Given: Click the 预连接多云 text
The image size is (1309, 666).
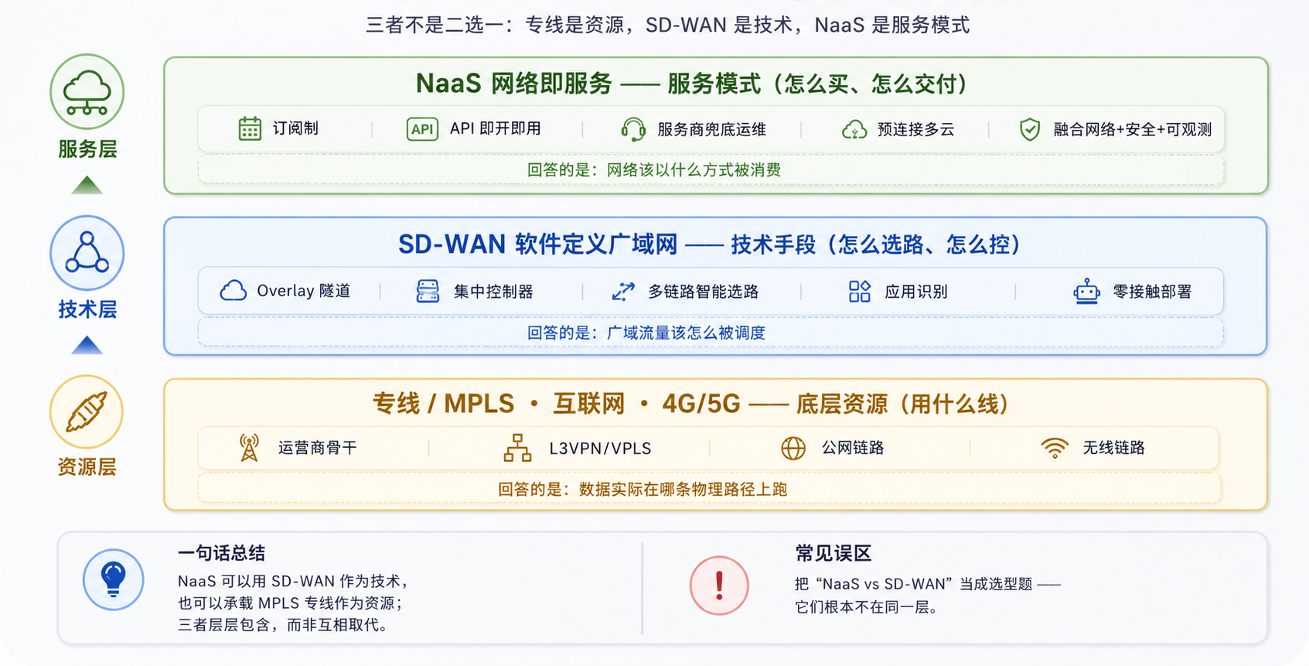Looking at the screenshot, I should pyautogui.click(x=915, y=129).
